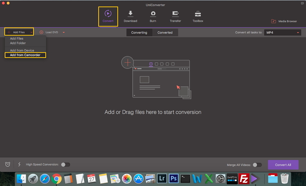Screen dimensions: 306x186
Task: Open the schedule alarm clock icon
Action: 8,164
